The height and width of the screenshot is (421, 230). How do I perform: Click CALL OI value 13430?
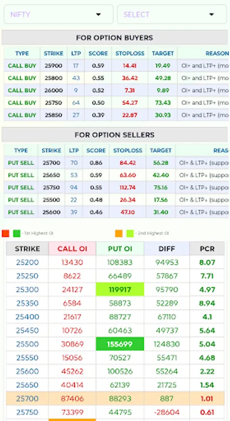[72, 262]
